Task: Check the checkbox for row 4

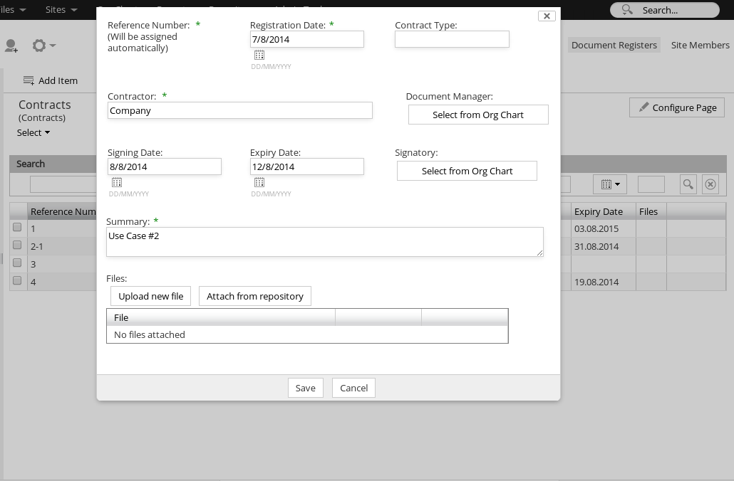Action: coord(17,281)
